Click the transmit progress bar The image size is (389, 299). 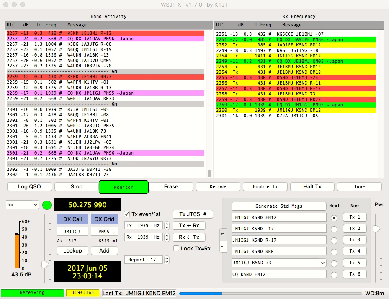tap(270, 294)
